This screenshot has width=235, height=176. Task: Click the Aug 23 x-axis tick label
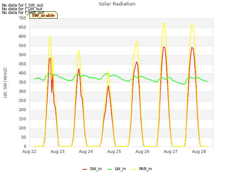[58, 151]
